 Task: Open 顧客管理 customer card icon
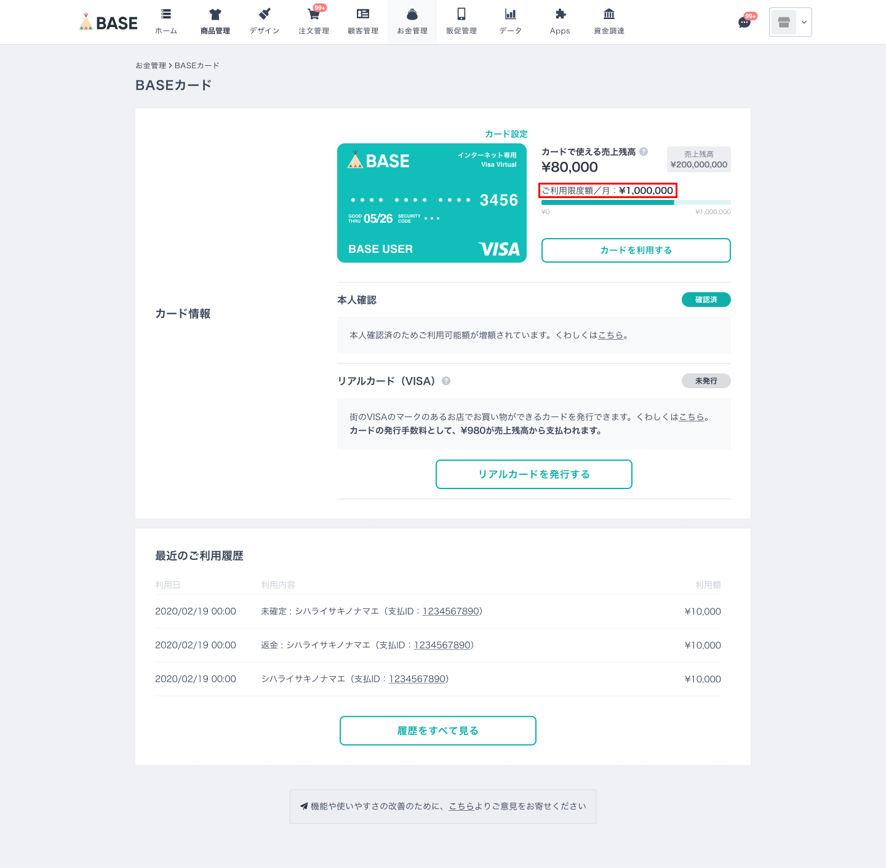point(363,14)
